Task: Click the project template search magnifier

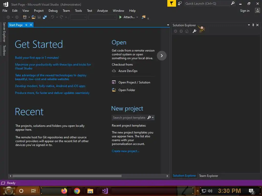Action: click(x=149, y=117)
